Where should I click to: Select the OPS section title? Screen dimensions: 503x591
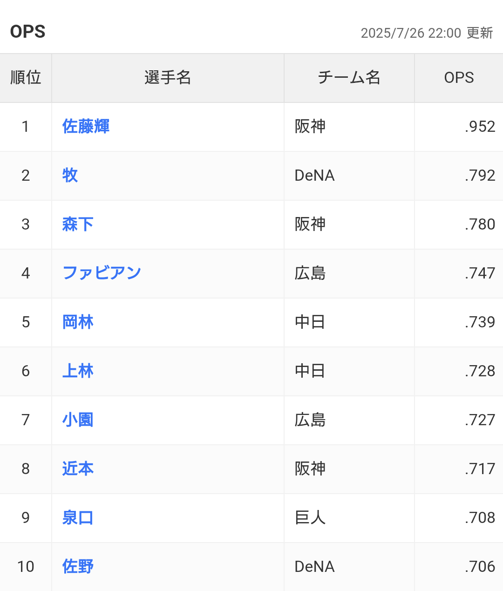point(28,32)
